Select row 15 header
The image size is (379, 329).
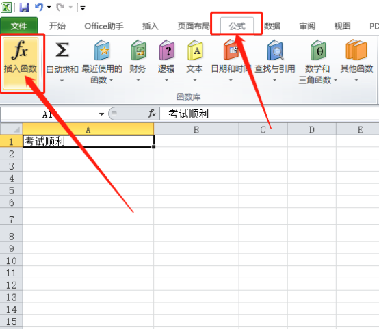12,321
